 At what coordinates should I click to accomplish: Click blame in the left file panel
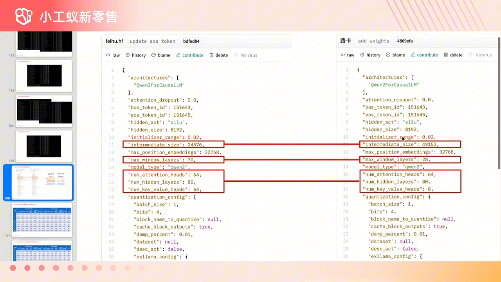[160, 55]
